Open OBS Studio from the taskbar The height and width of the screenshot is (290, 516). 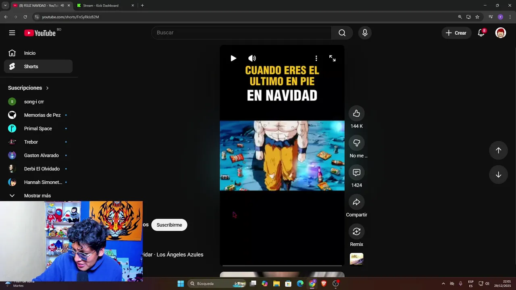[x=336, y=284]
